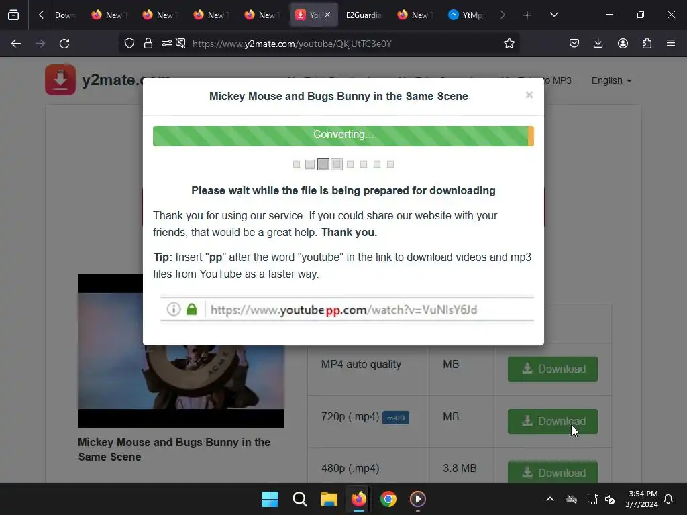The image size is (687, 515).
Task: Open the media player taskbar icon
Action: pyautogui.click(x=417, y=499)
